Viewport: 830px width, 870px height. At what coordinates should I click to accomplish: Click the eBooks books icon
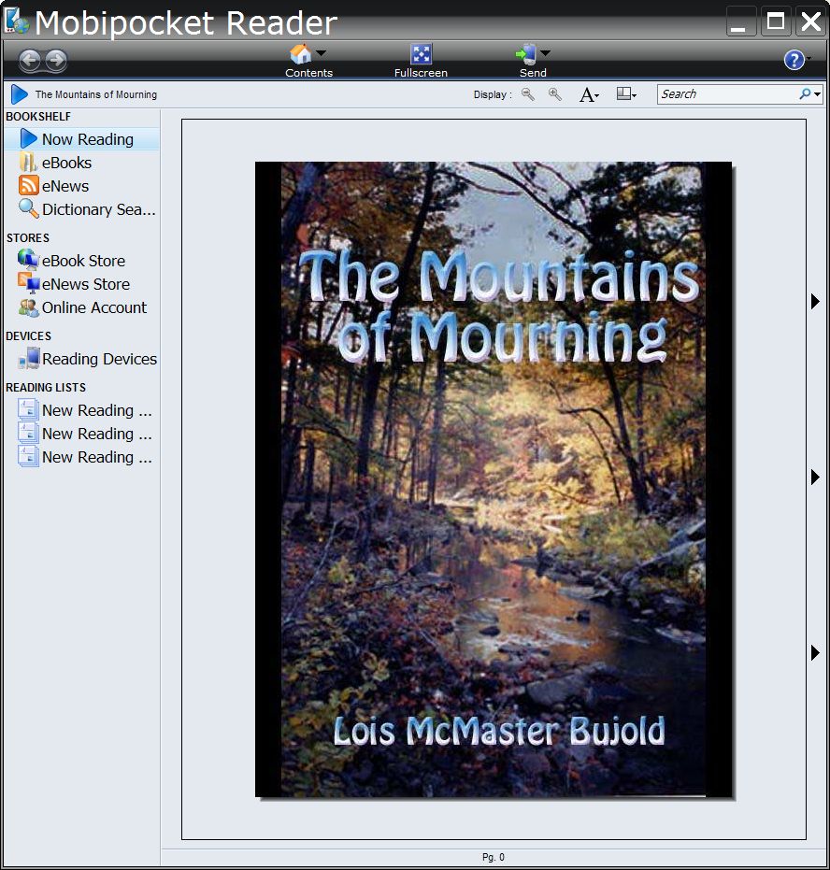click(x=28, y=162)
